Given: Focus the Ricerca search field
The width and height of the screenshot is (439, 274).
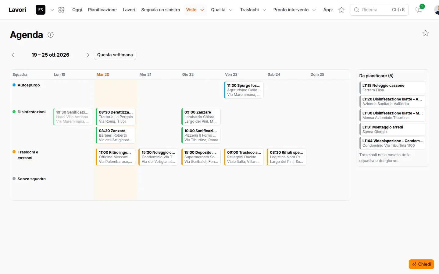Looking at the screenshot, I should point(379,10).
